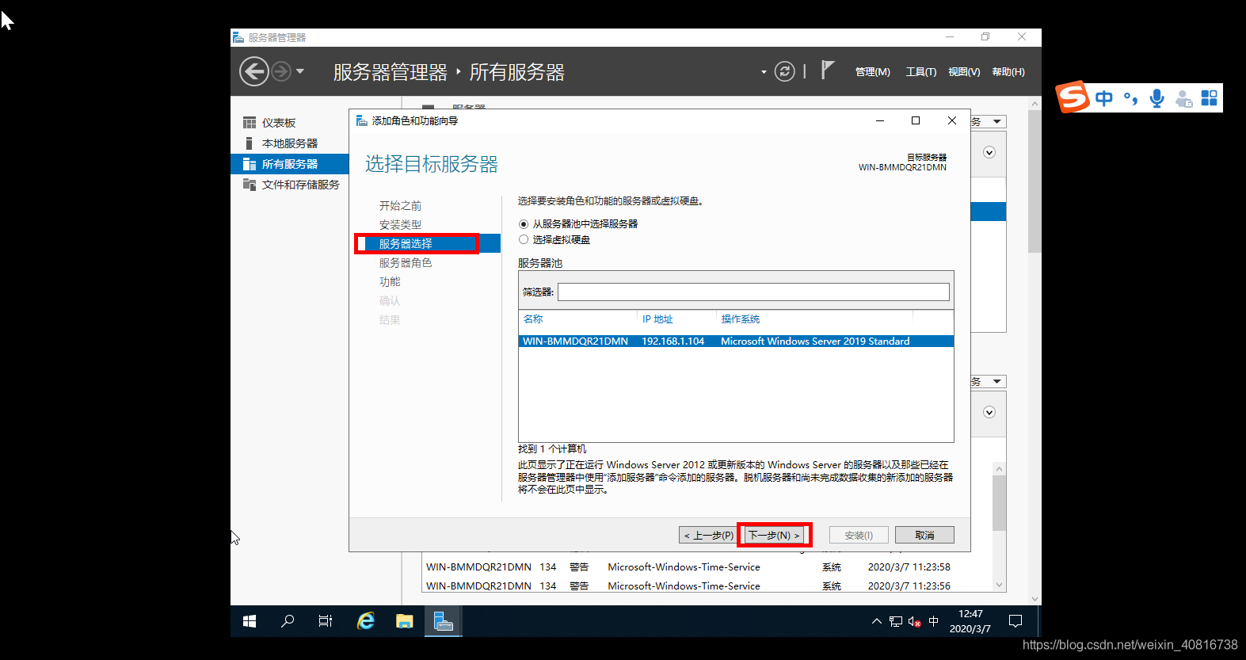Open the notifications flag icon
This screenshot has width=1246, height=660.
tap(827, 71)
